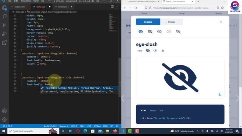Switch to Untitled-1 editor tab

[63, 7]
